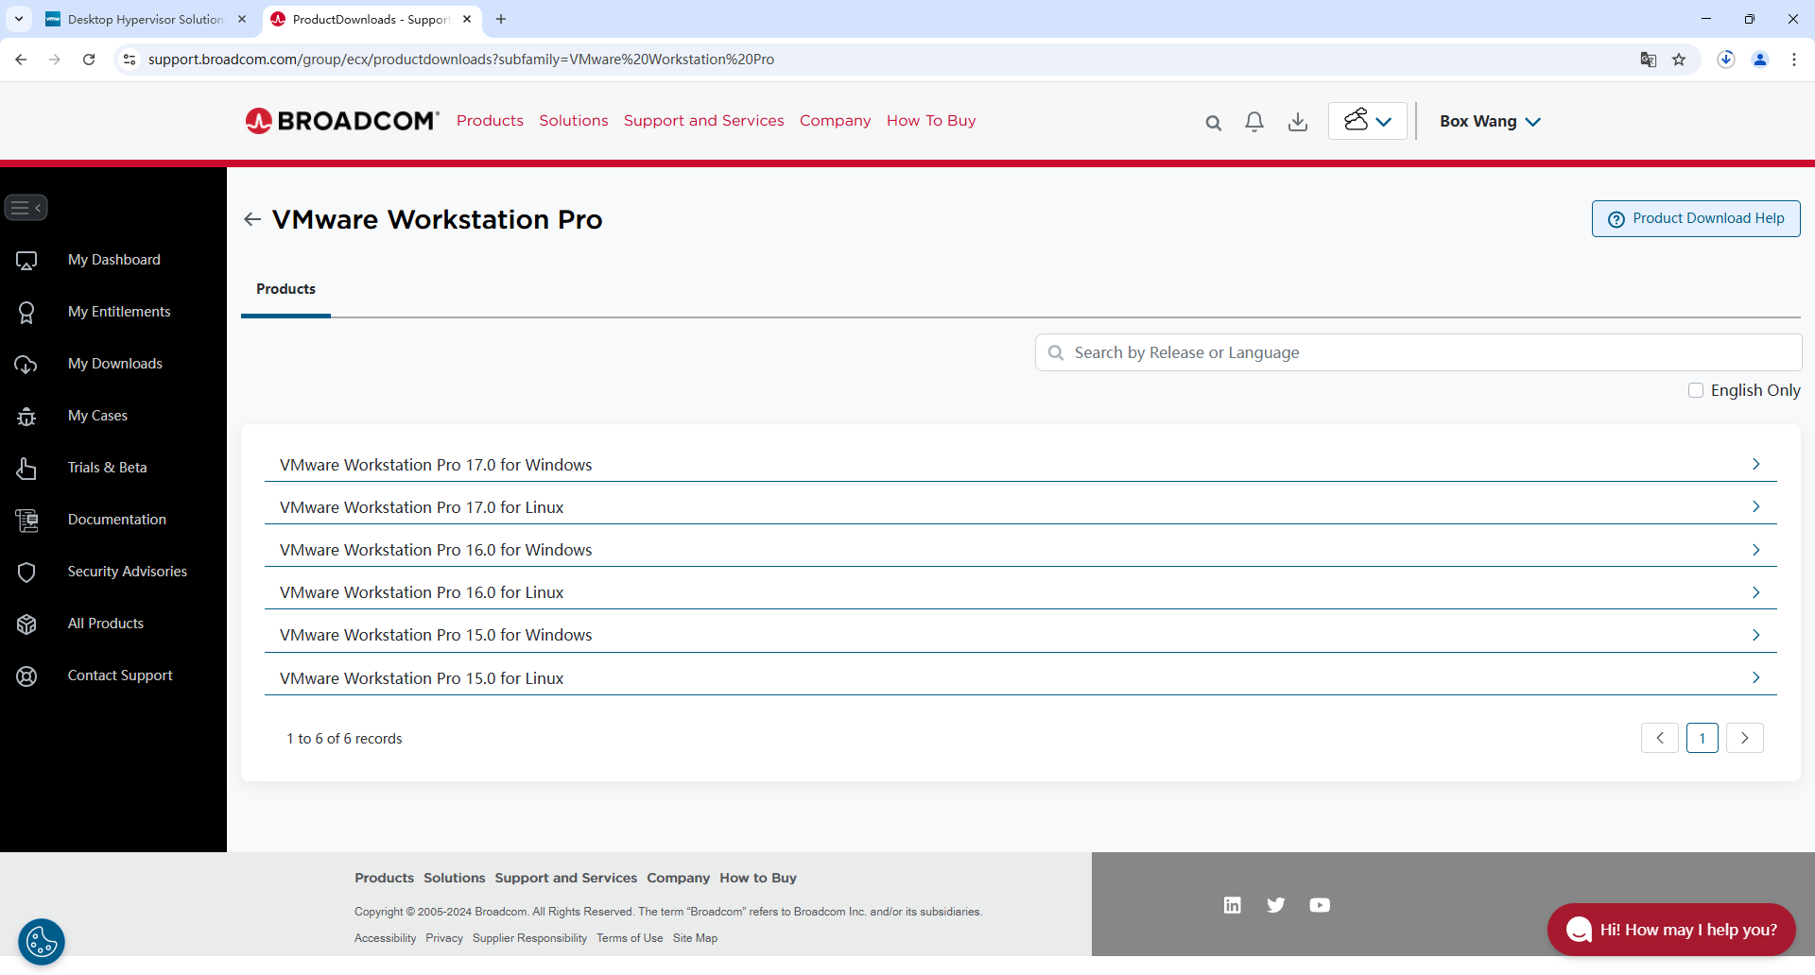Click the Security Advisories shield icon
Image resolution: width=1815 pixels, height=975 pixels.
click(x=26, y=573)
